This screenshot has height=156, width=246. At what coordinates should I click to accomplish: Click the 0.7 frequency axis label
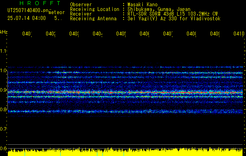point(4,129)
